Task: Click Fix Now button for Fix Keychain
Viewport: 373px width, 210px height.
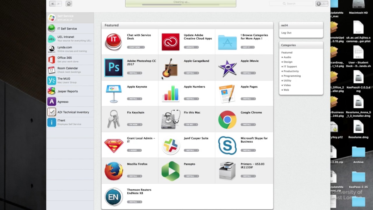Action: tap(134, 125)
